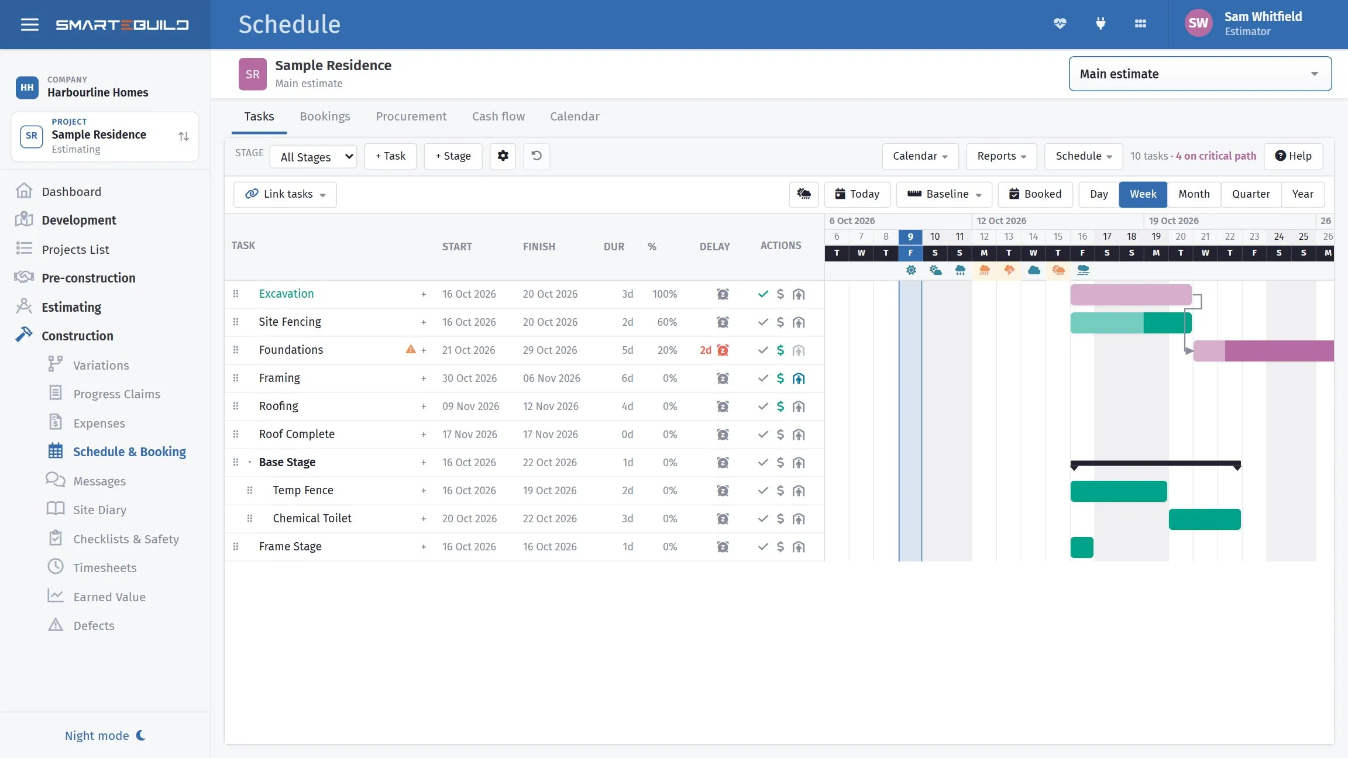Switch project with the up-down arrows icon

point(184,136)
